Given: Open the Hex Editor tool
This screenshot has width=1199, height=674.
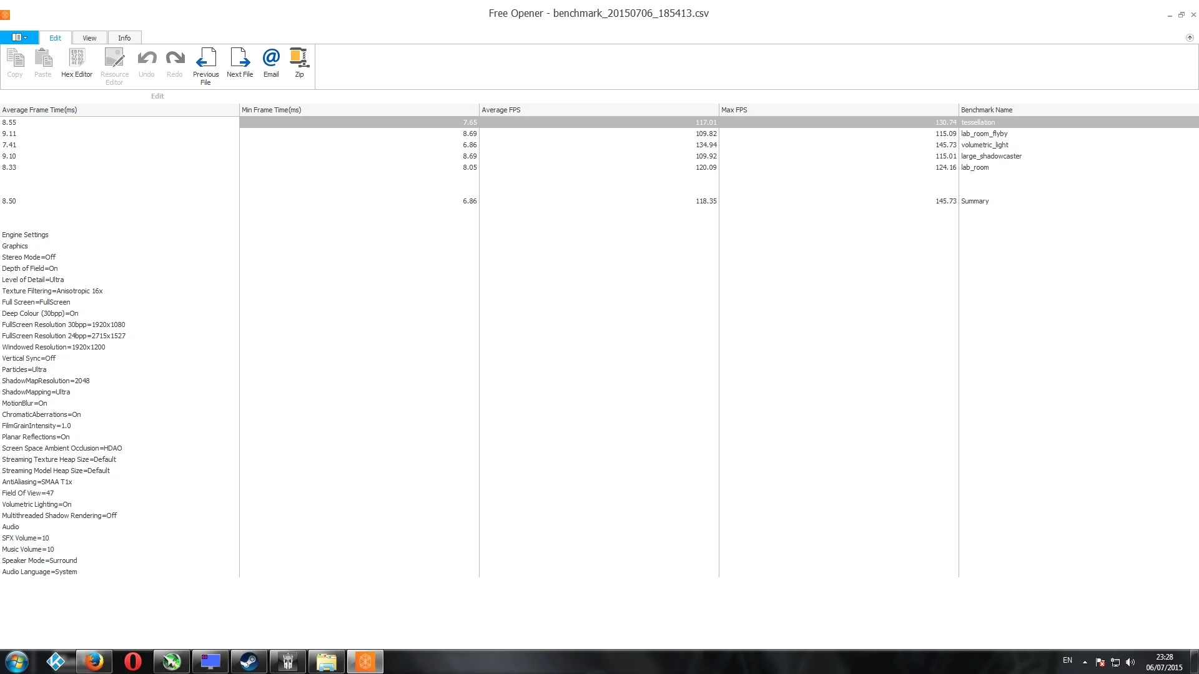Looking at the screenshot, I should coord(77,63).
